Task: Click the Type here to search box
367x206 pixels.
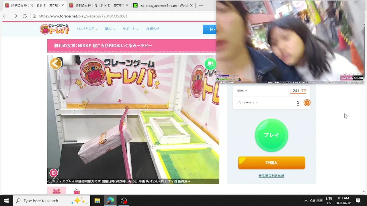Action: coord(51,201)
